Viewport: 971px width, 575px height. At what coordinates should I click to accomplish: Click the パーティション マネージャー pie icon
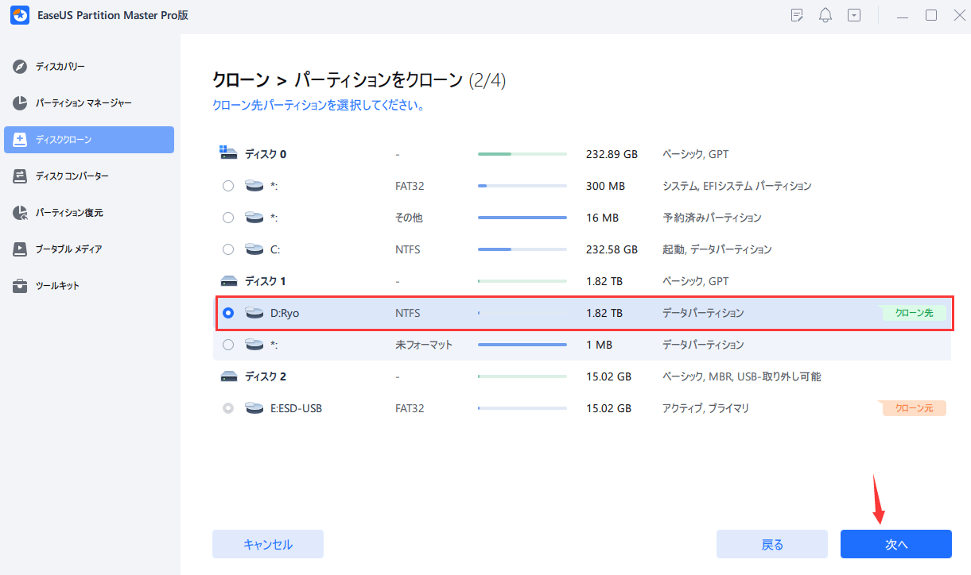21,103
